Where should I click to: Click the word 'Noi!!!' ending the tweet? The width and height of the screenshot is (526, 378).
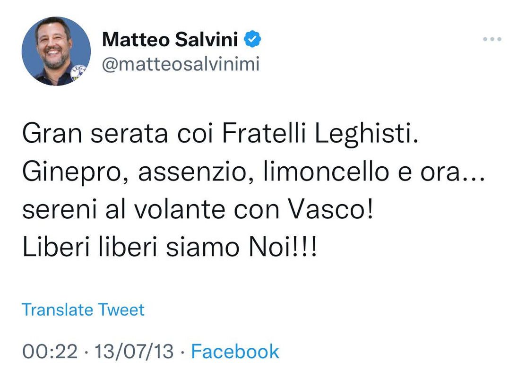tap(283, 248)
